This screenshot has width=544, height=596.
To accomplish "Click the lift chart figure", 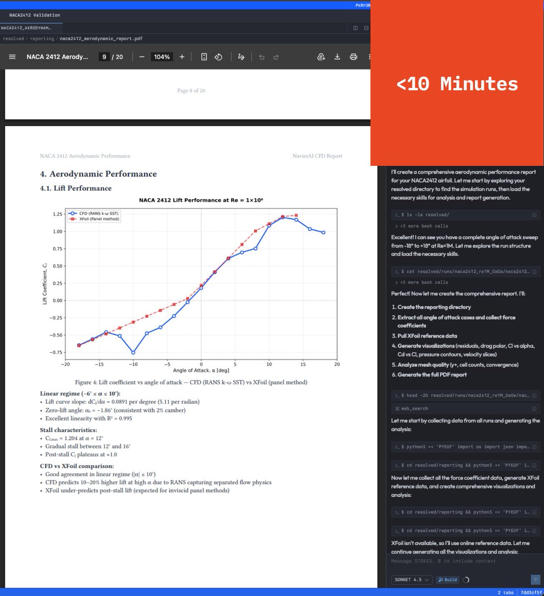I will [x=191, y=285].
